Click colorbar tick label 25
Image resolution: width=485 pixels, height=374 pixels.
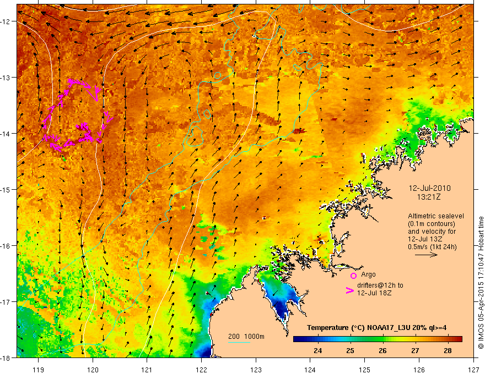(350, 350)
